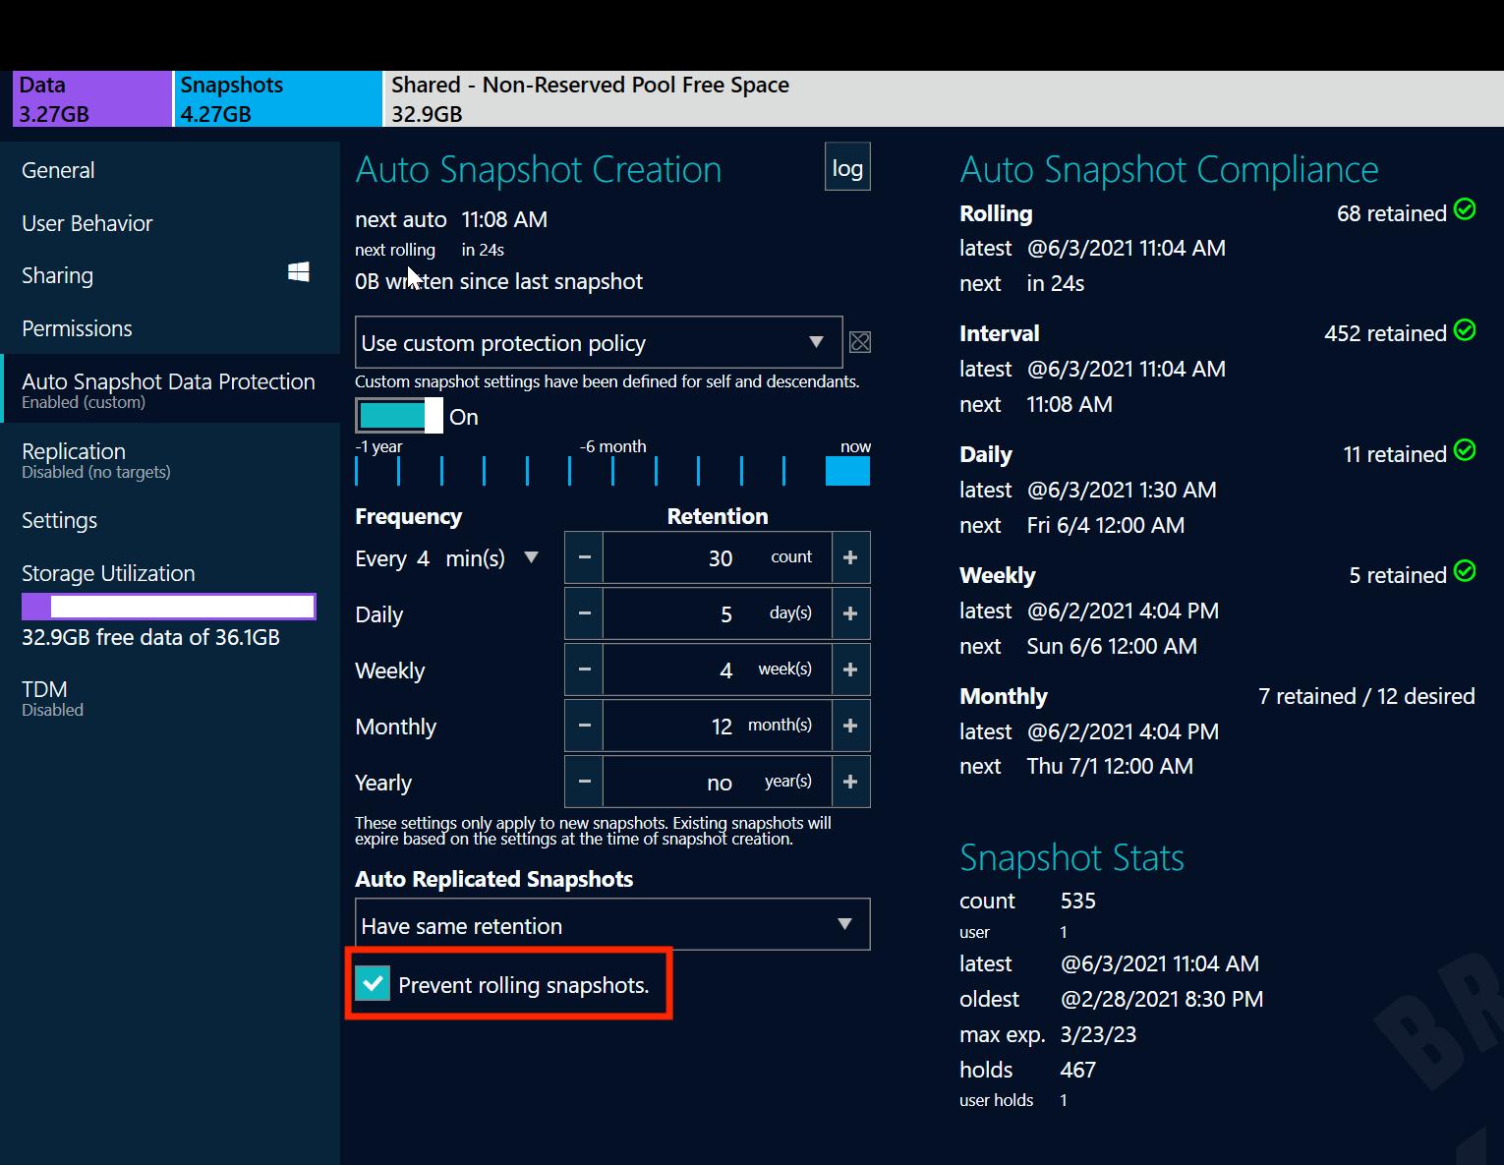Decrease the Monthly retention months with minus
Viewport: 1504px width, 1165px height.
[585, 726]
